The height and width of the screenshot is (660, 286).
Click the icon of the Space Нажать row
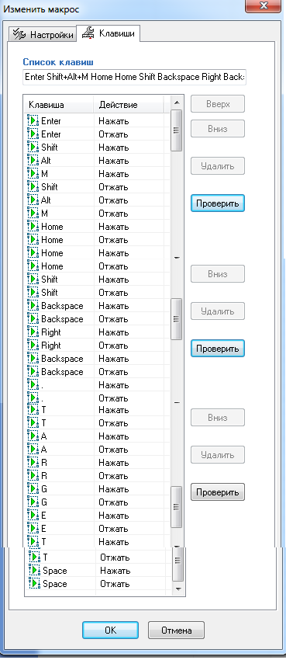[34, 571]
